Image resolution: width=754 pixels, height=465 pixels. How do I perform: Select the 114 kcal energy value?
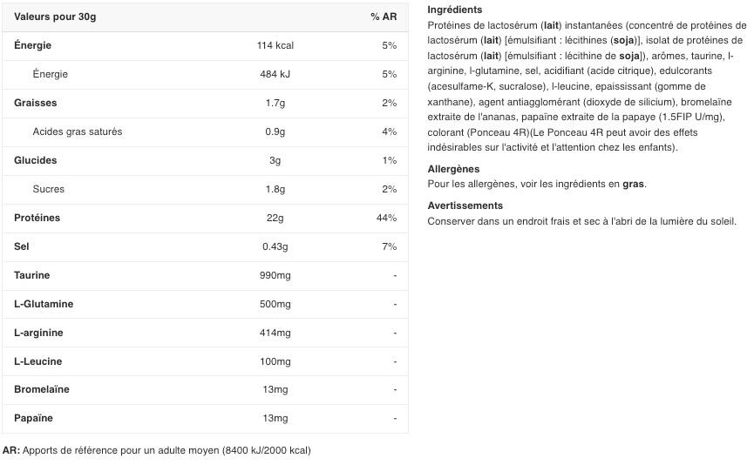(x=275, y=45)
